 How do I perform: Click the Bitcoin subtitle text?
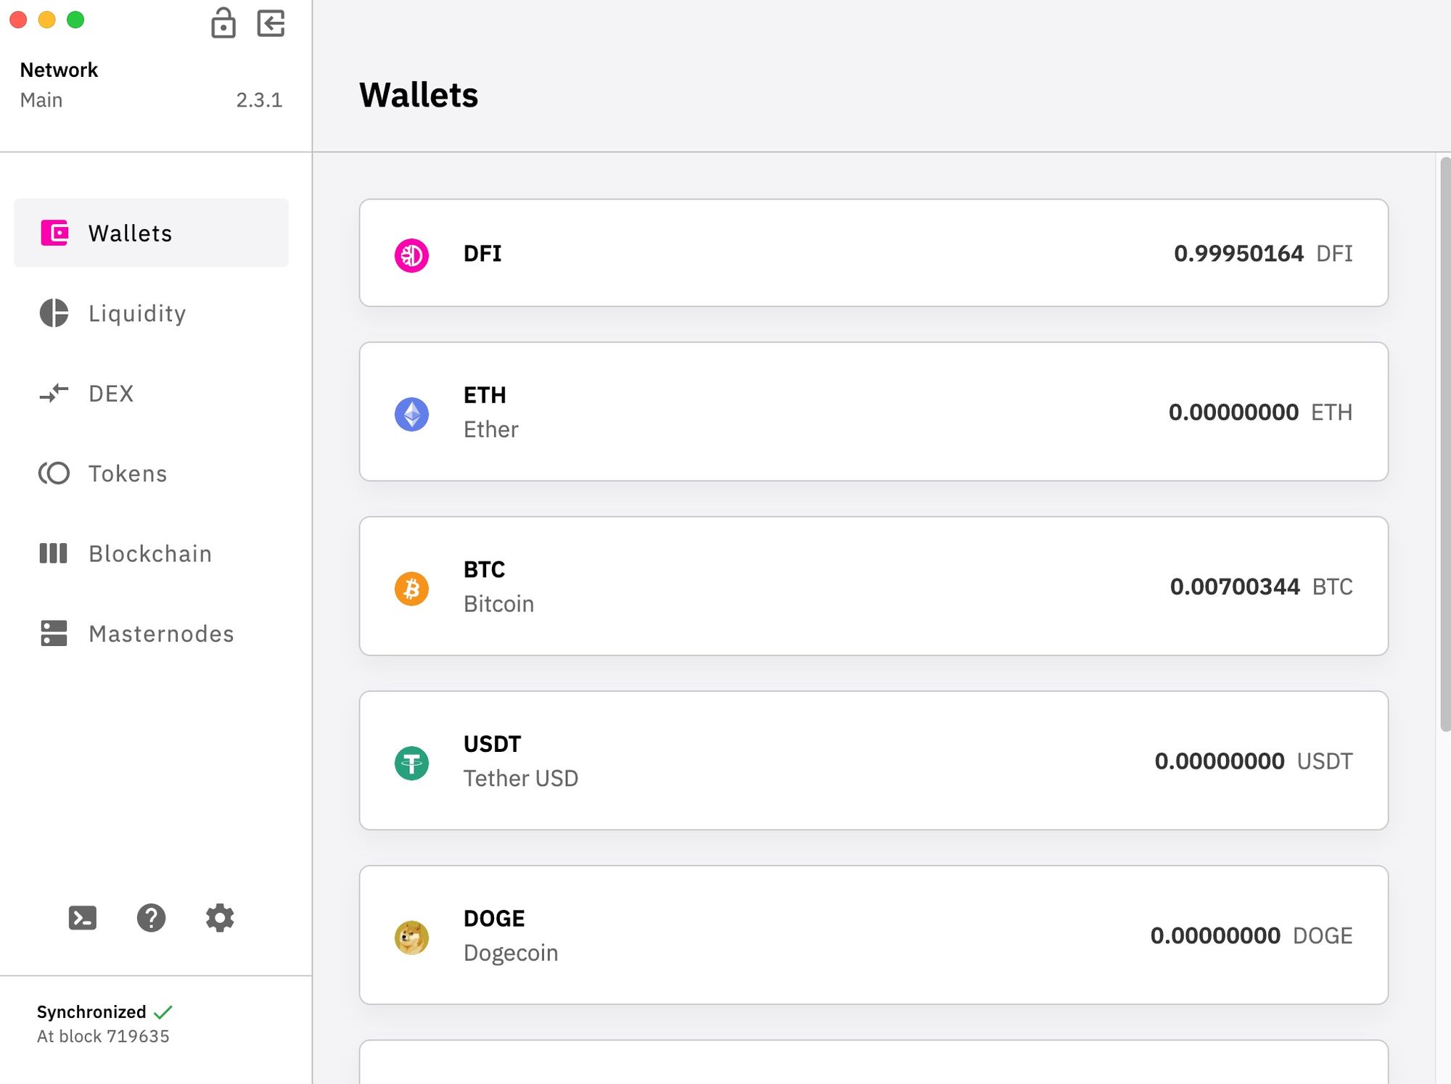coord(498,604)
